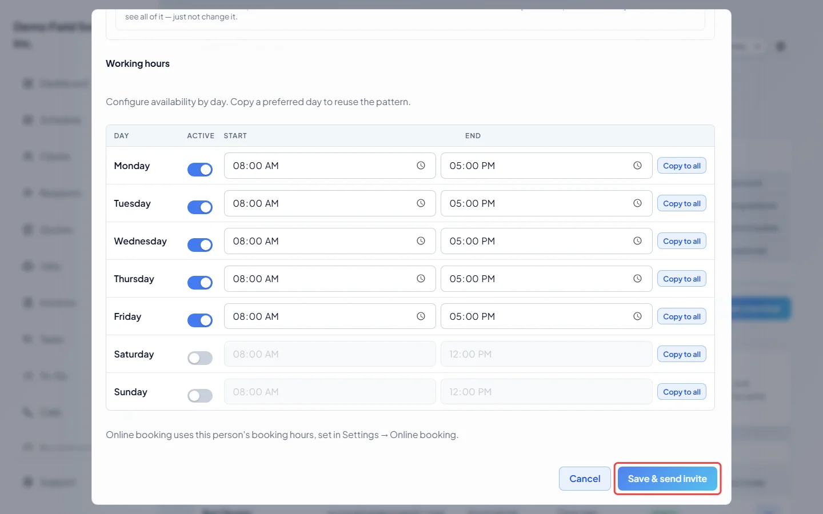Edit Tuesday end time input
The height and width of the screenshot is (514, 823).
(x=546, y=203)
